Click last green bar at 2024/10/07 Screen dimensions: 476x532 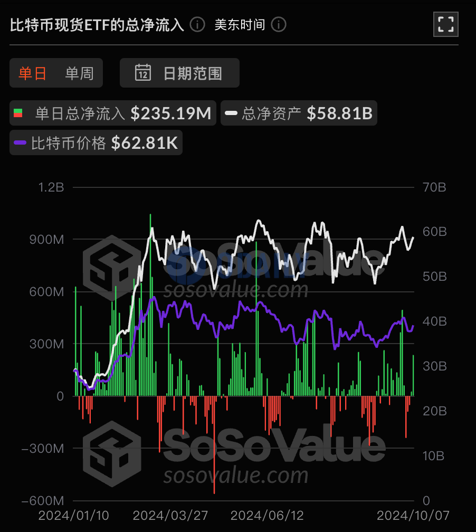[x=413, y=375]
